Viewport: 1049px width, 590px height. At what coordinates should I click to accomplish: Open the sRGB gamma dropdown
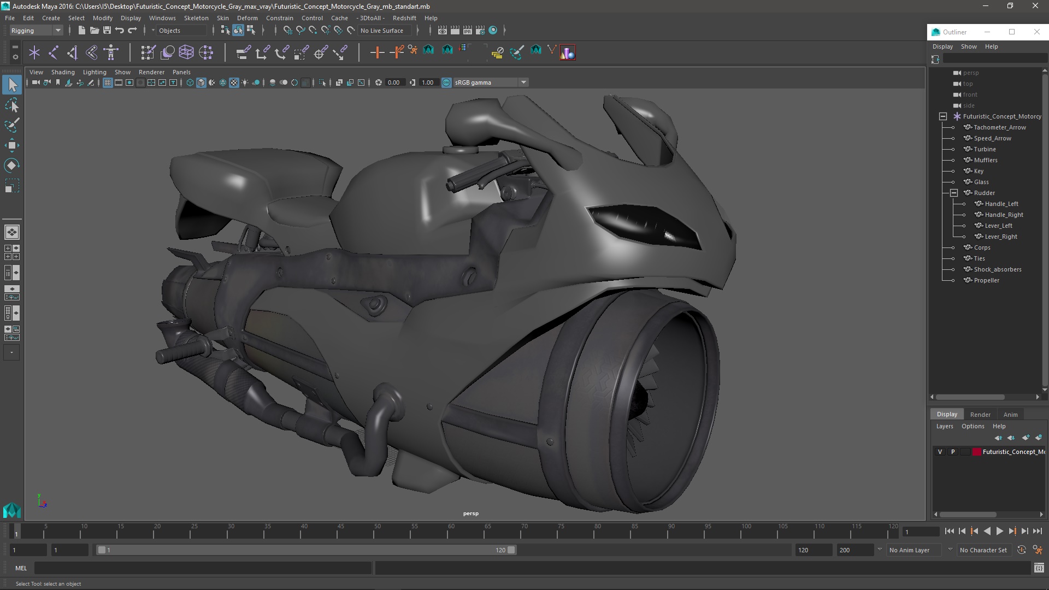click(523, 82)
